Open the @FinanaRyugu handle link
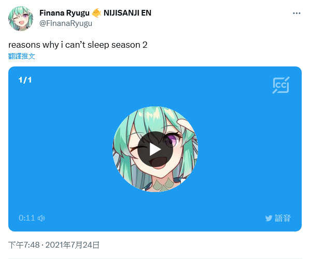 pos(66,23)
